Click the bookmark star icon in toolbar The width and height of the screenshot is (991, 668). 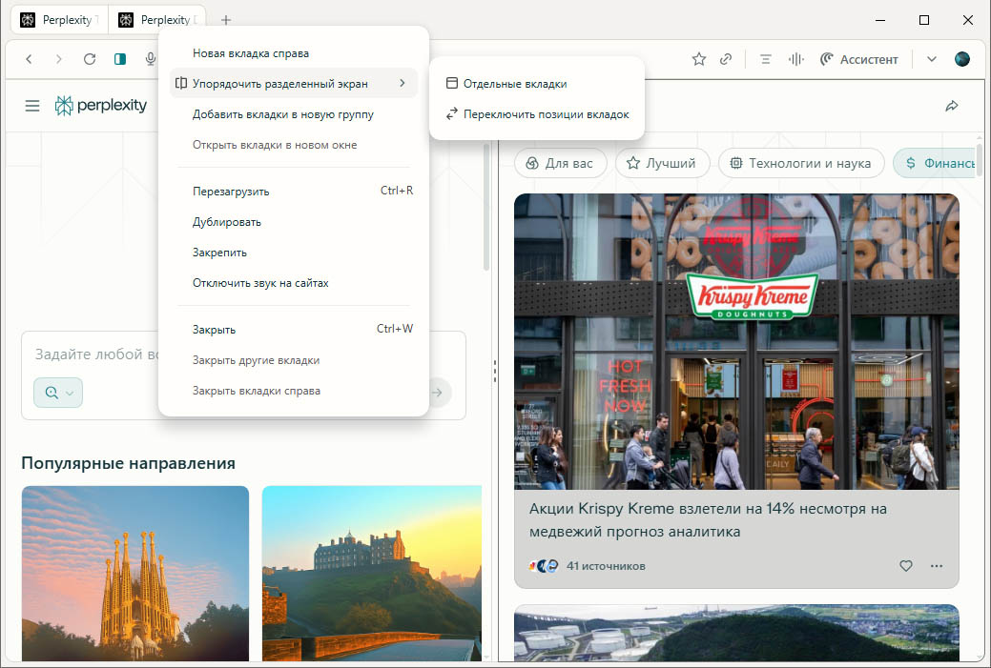699,59
